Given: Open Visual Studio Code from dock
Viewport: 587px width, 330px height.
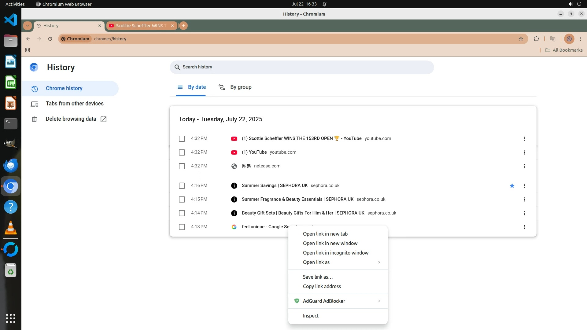Looking at the screenshot, I should click(x=11, y=20).
